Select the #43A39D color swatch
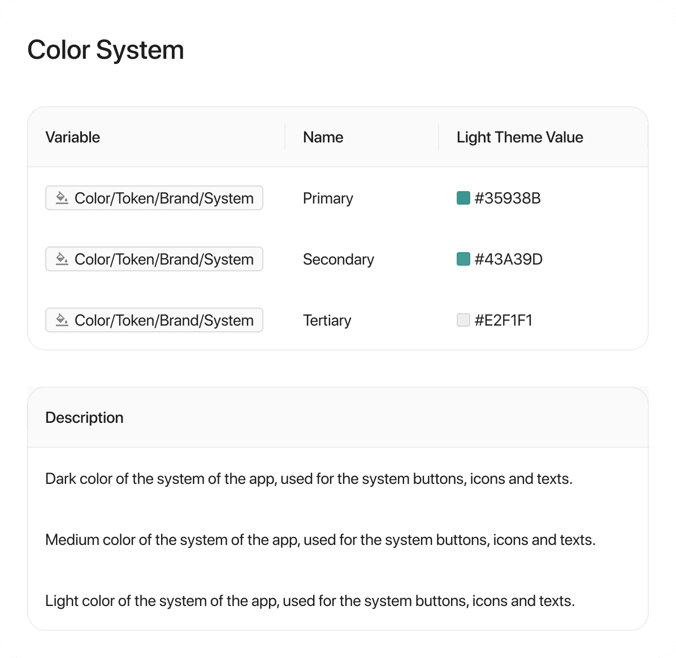The image size is (676, 658). pos(463,259)
